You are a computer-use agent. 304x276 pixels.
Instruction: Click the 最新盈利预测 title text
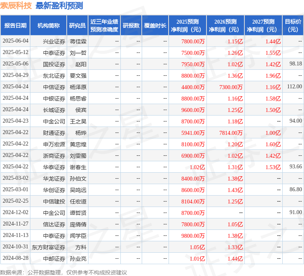(x=59, y=6)
